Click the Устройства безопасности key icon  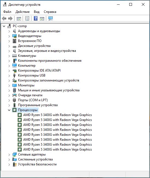(x=14, y=164)
